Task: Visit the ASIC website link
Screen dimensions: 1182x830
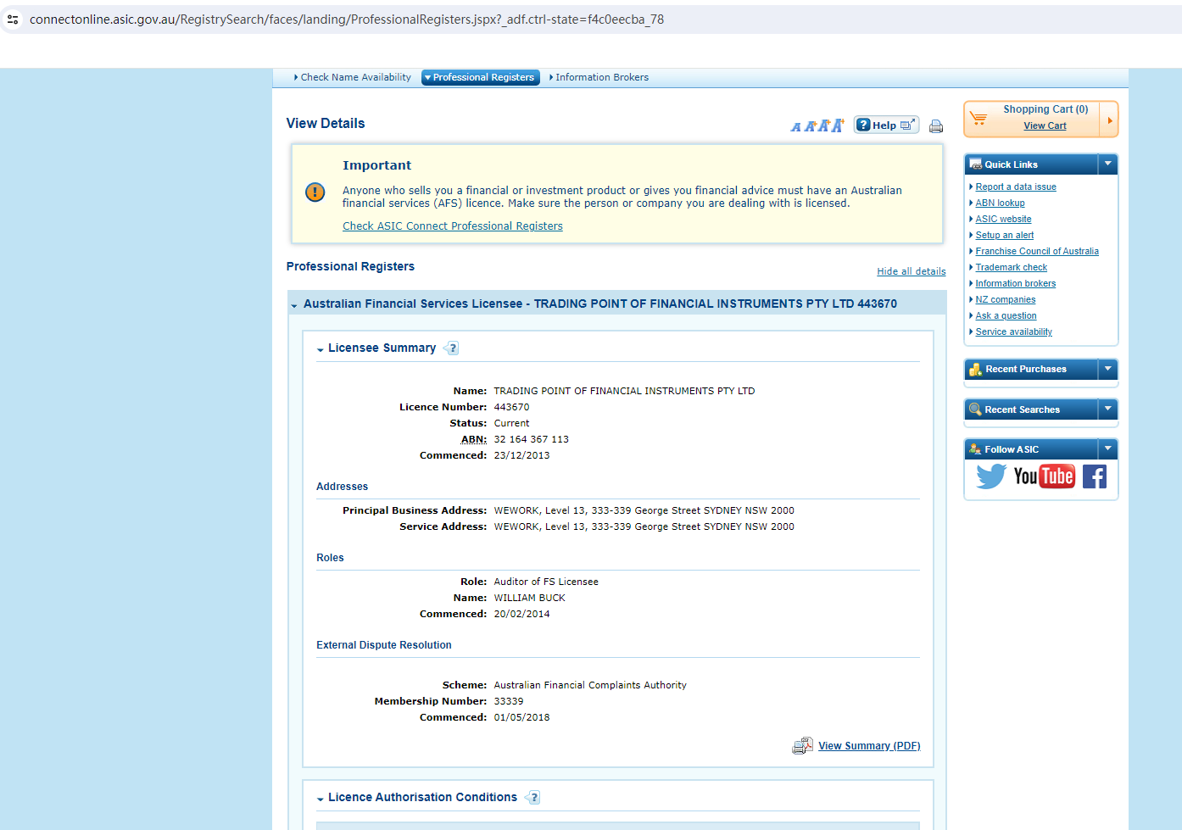Action: (x=1003, y=219)
